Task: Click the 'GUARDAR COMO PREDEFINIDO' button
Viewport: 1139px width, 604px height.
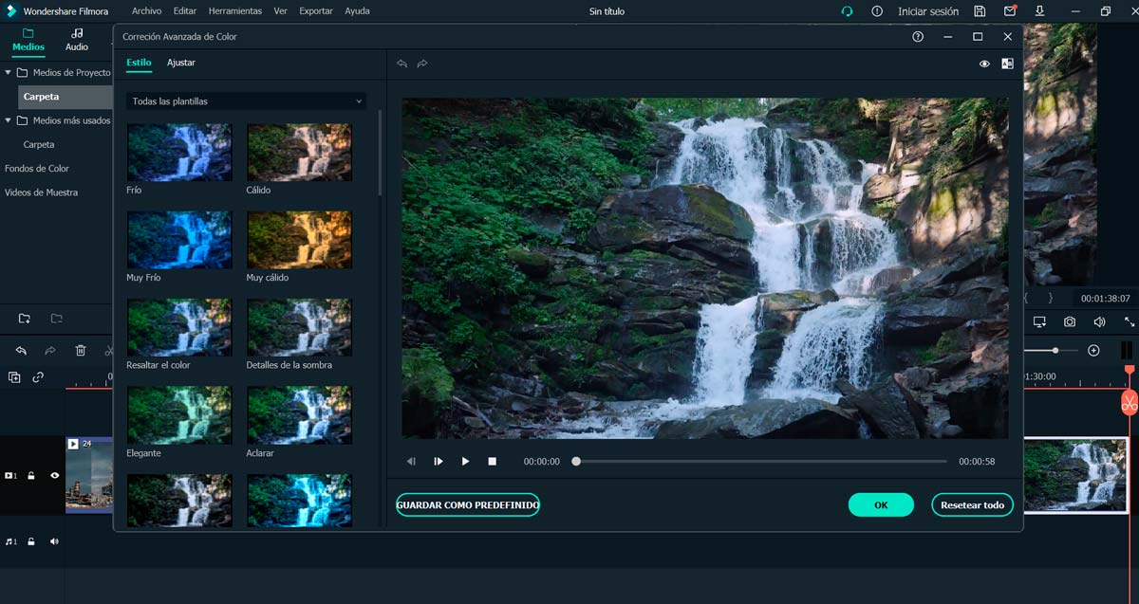Action: pyautogui.click(x=468, y=505)
